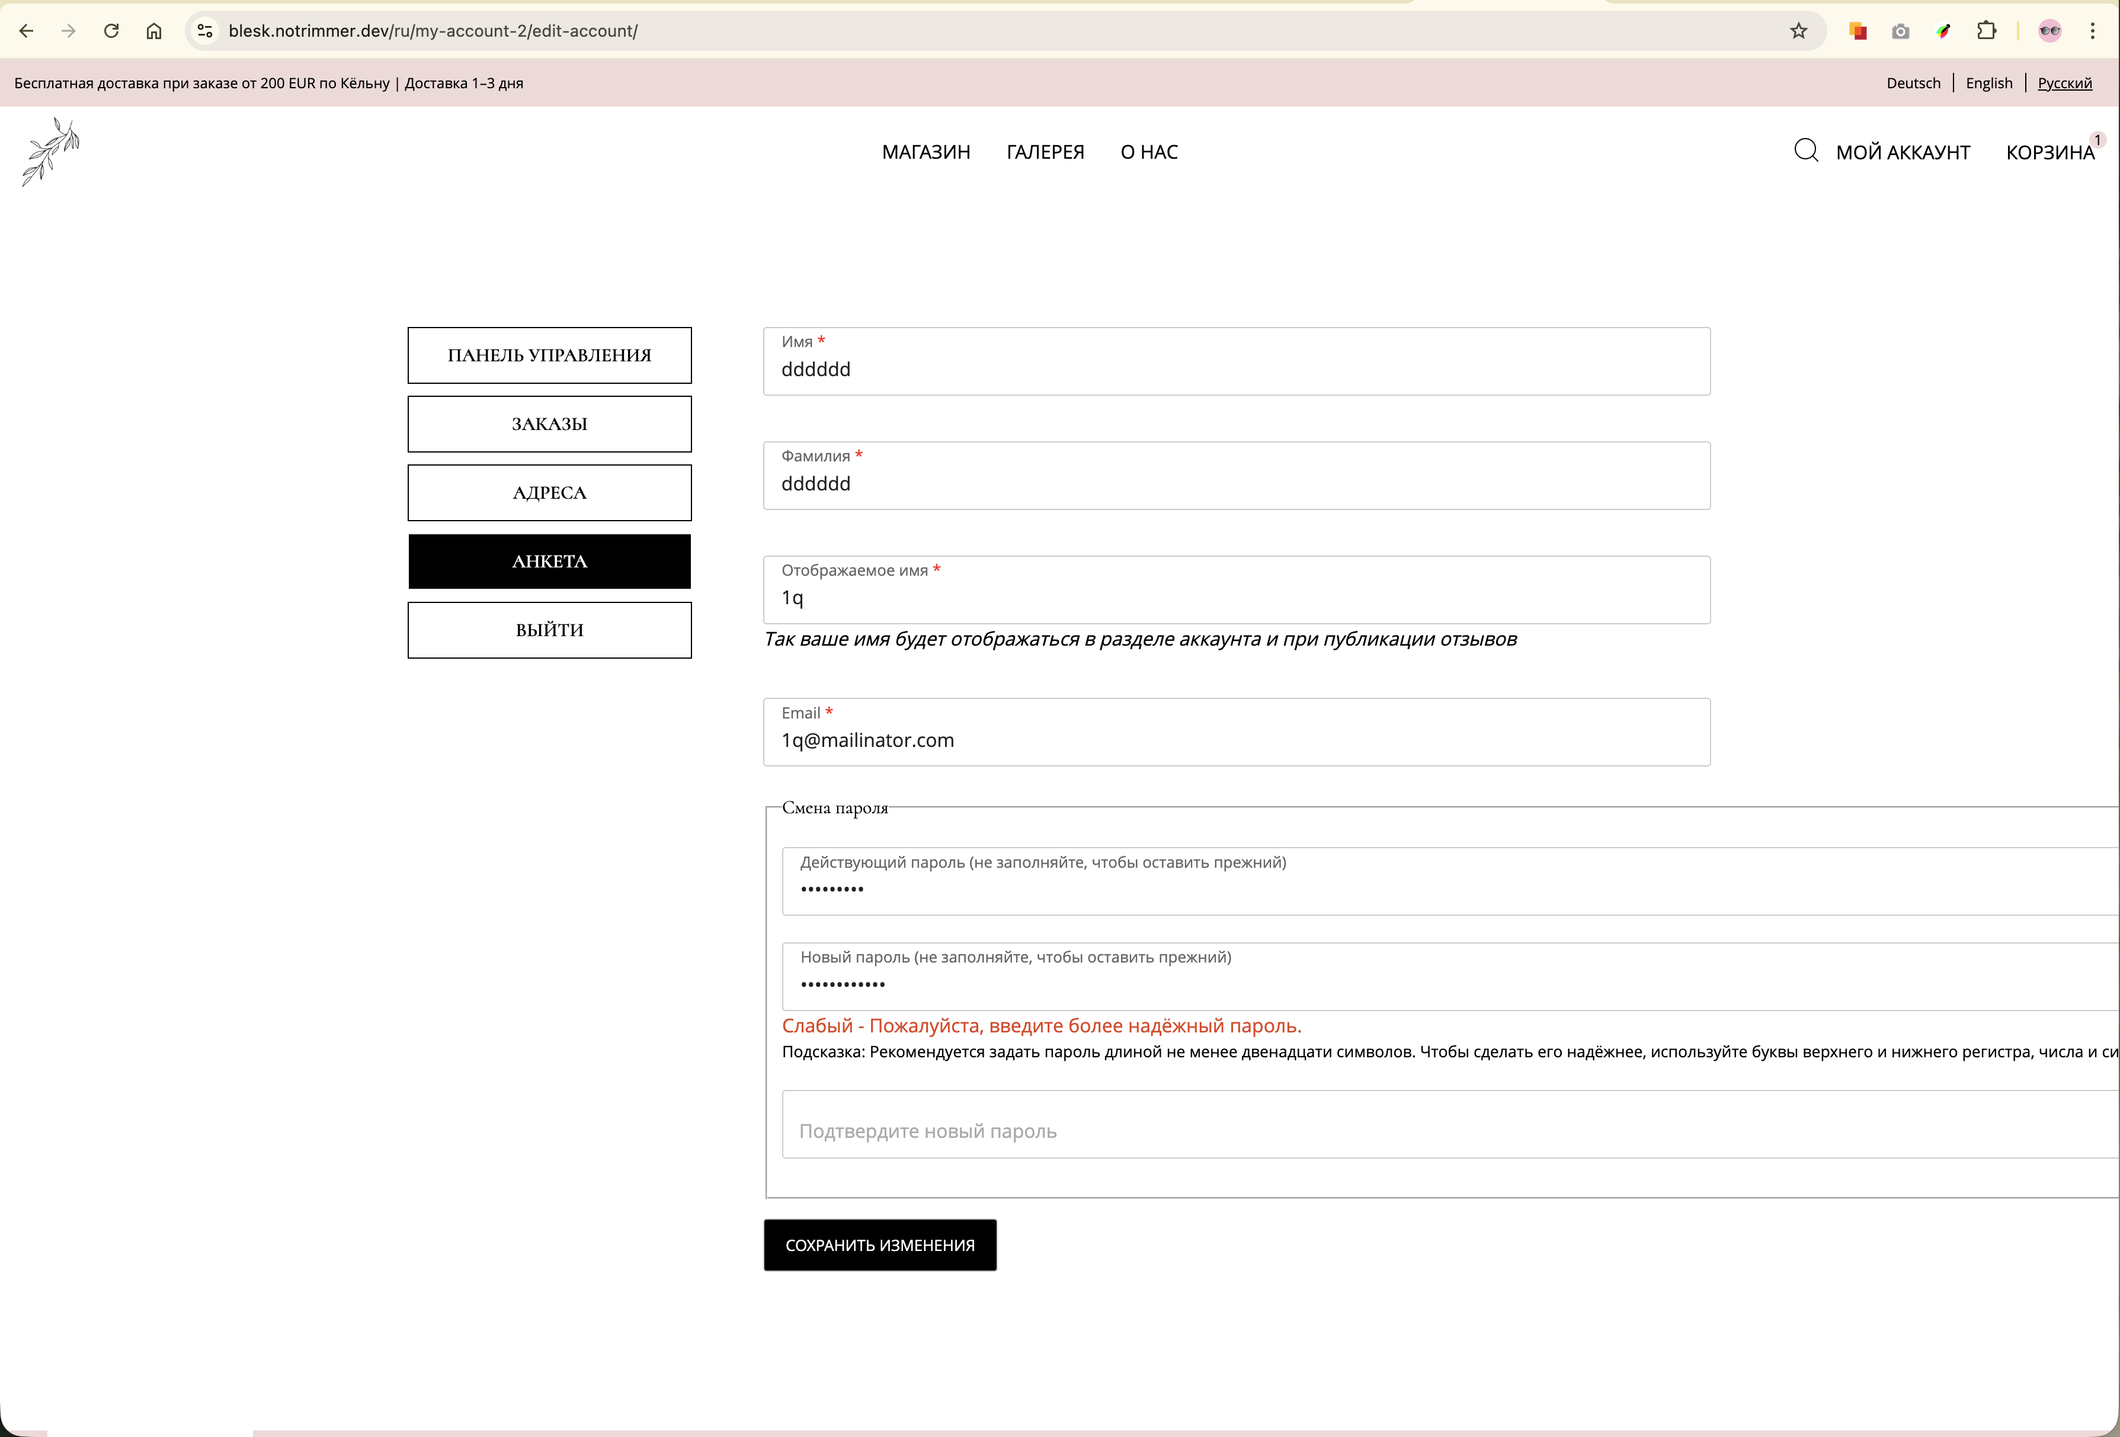The height and width of the screenshot is (1437, 2120).
Task: Open the ГАЛЕРЕЯ menu item
Action: coord(1045,152)
